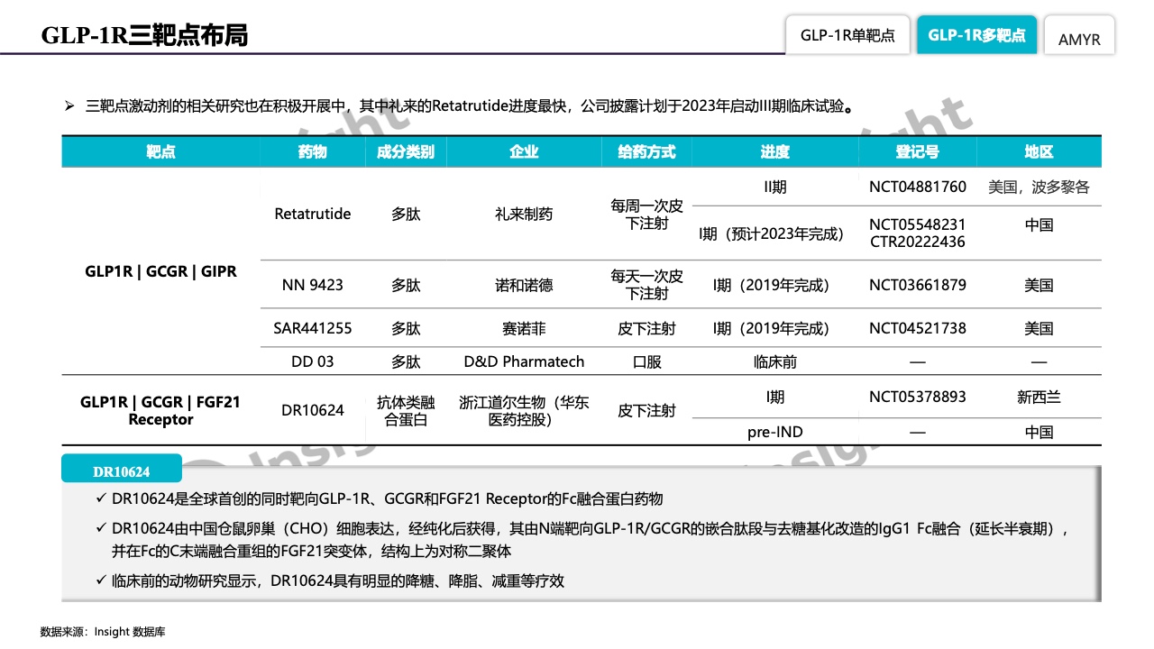Click the 进度 column header
The width and height of the screenshot is (1154, 649).
pyautogui.click(x=774, y=151)
